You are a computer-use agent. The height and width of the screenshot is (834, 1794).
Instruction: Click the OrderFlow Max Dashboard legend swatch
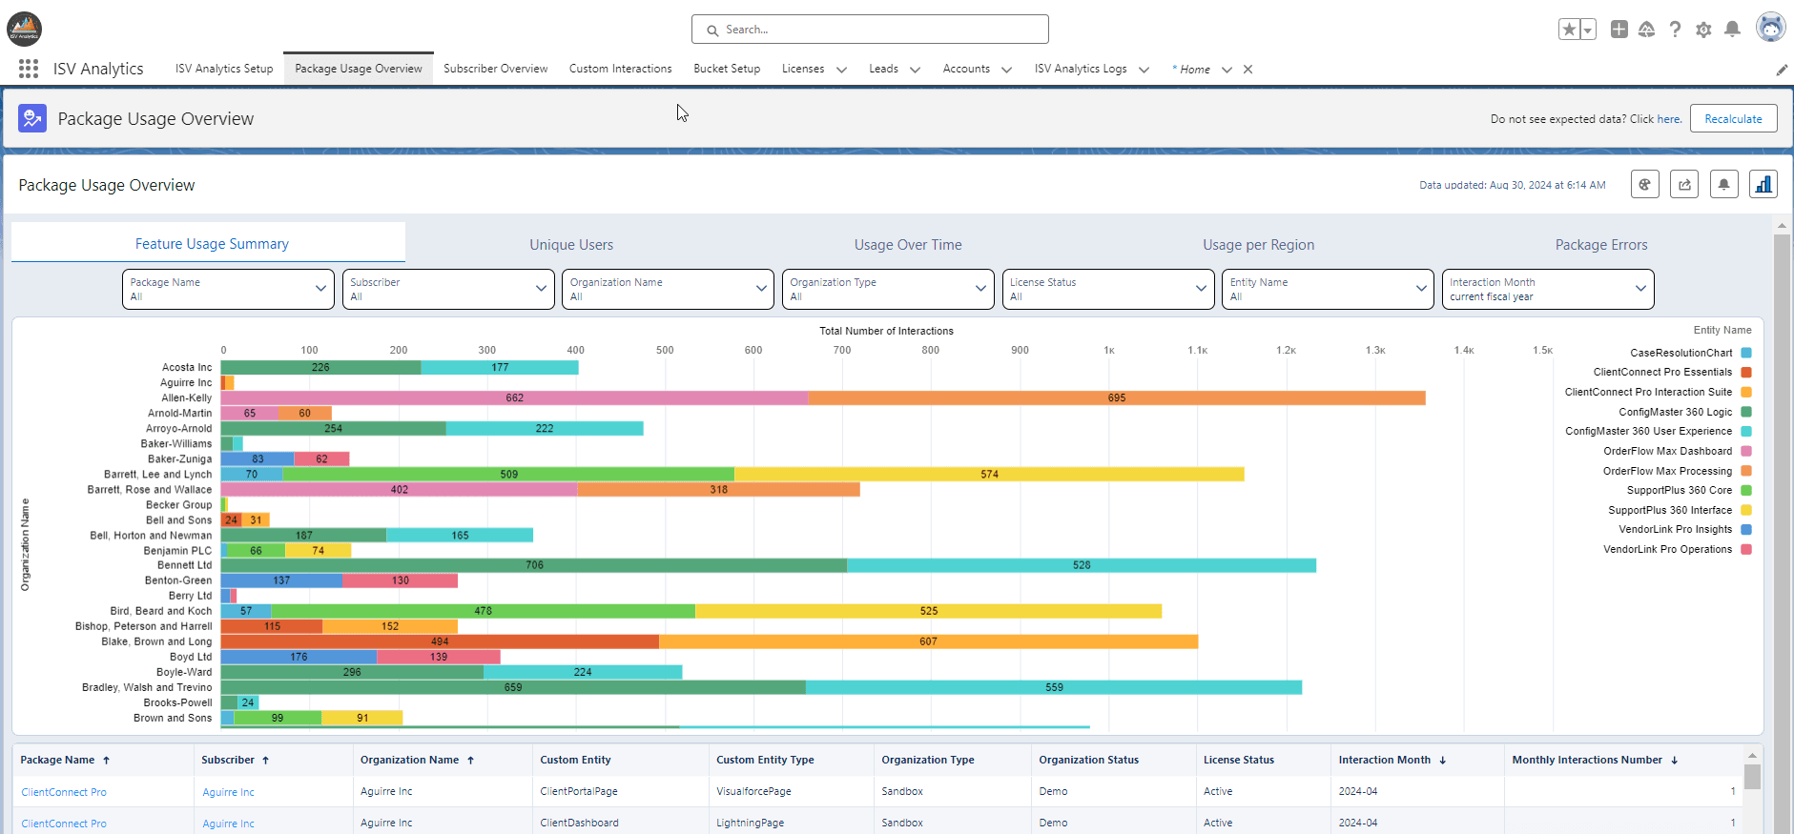[x=1746, y=452]
